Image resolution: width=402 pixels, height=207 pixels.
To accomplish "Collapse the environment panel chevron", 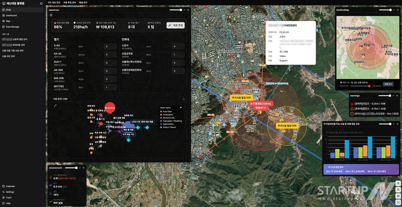I will coord(80,168).
